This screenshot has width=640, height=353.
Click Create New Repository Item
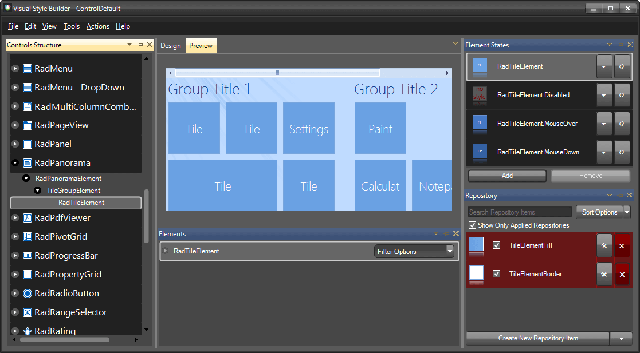(x=537, y=338)
